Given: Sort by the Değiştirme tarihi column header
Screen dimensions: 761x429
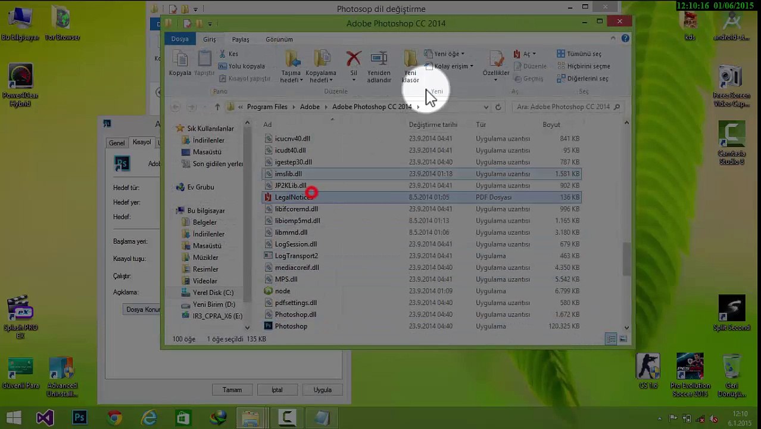Looking at the screenshot, I should tap(433, 125).
